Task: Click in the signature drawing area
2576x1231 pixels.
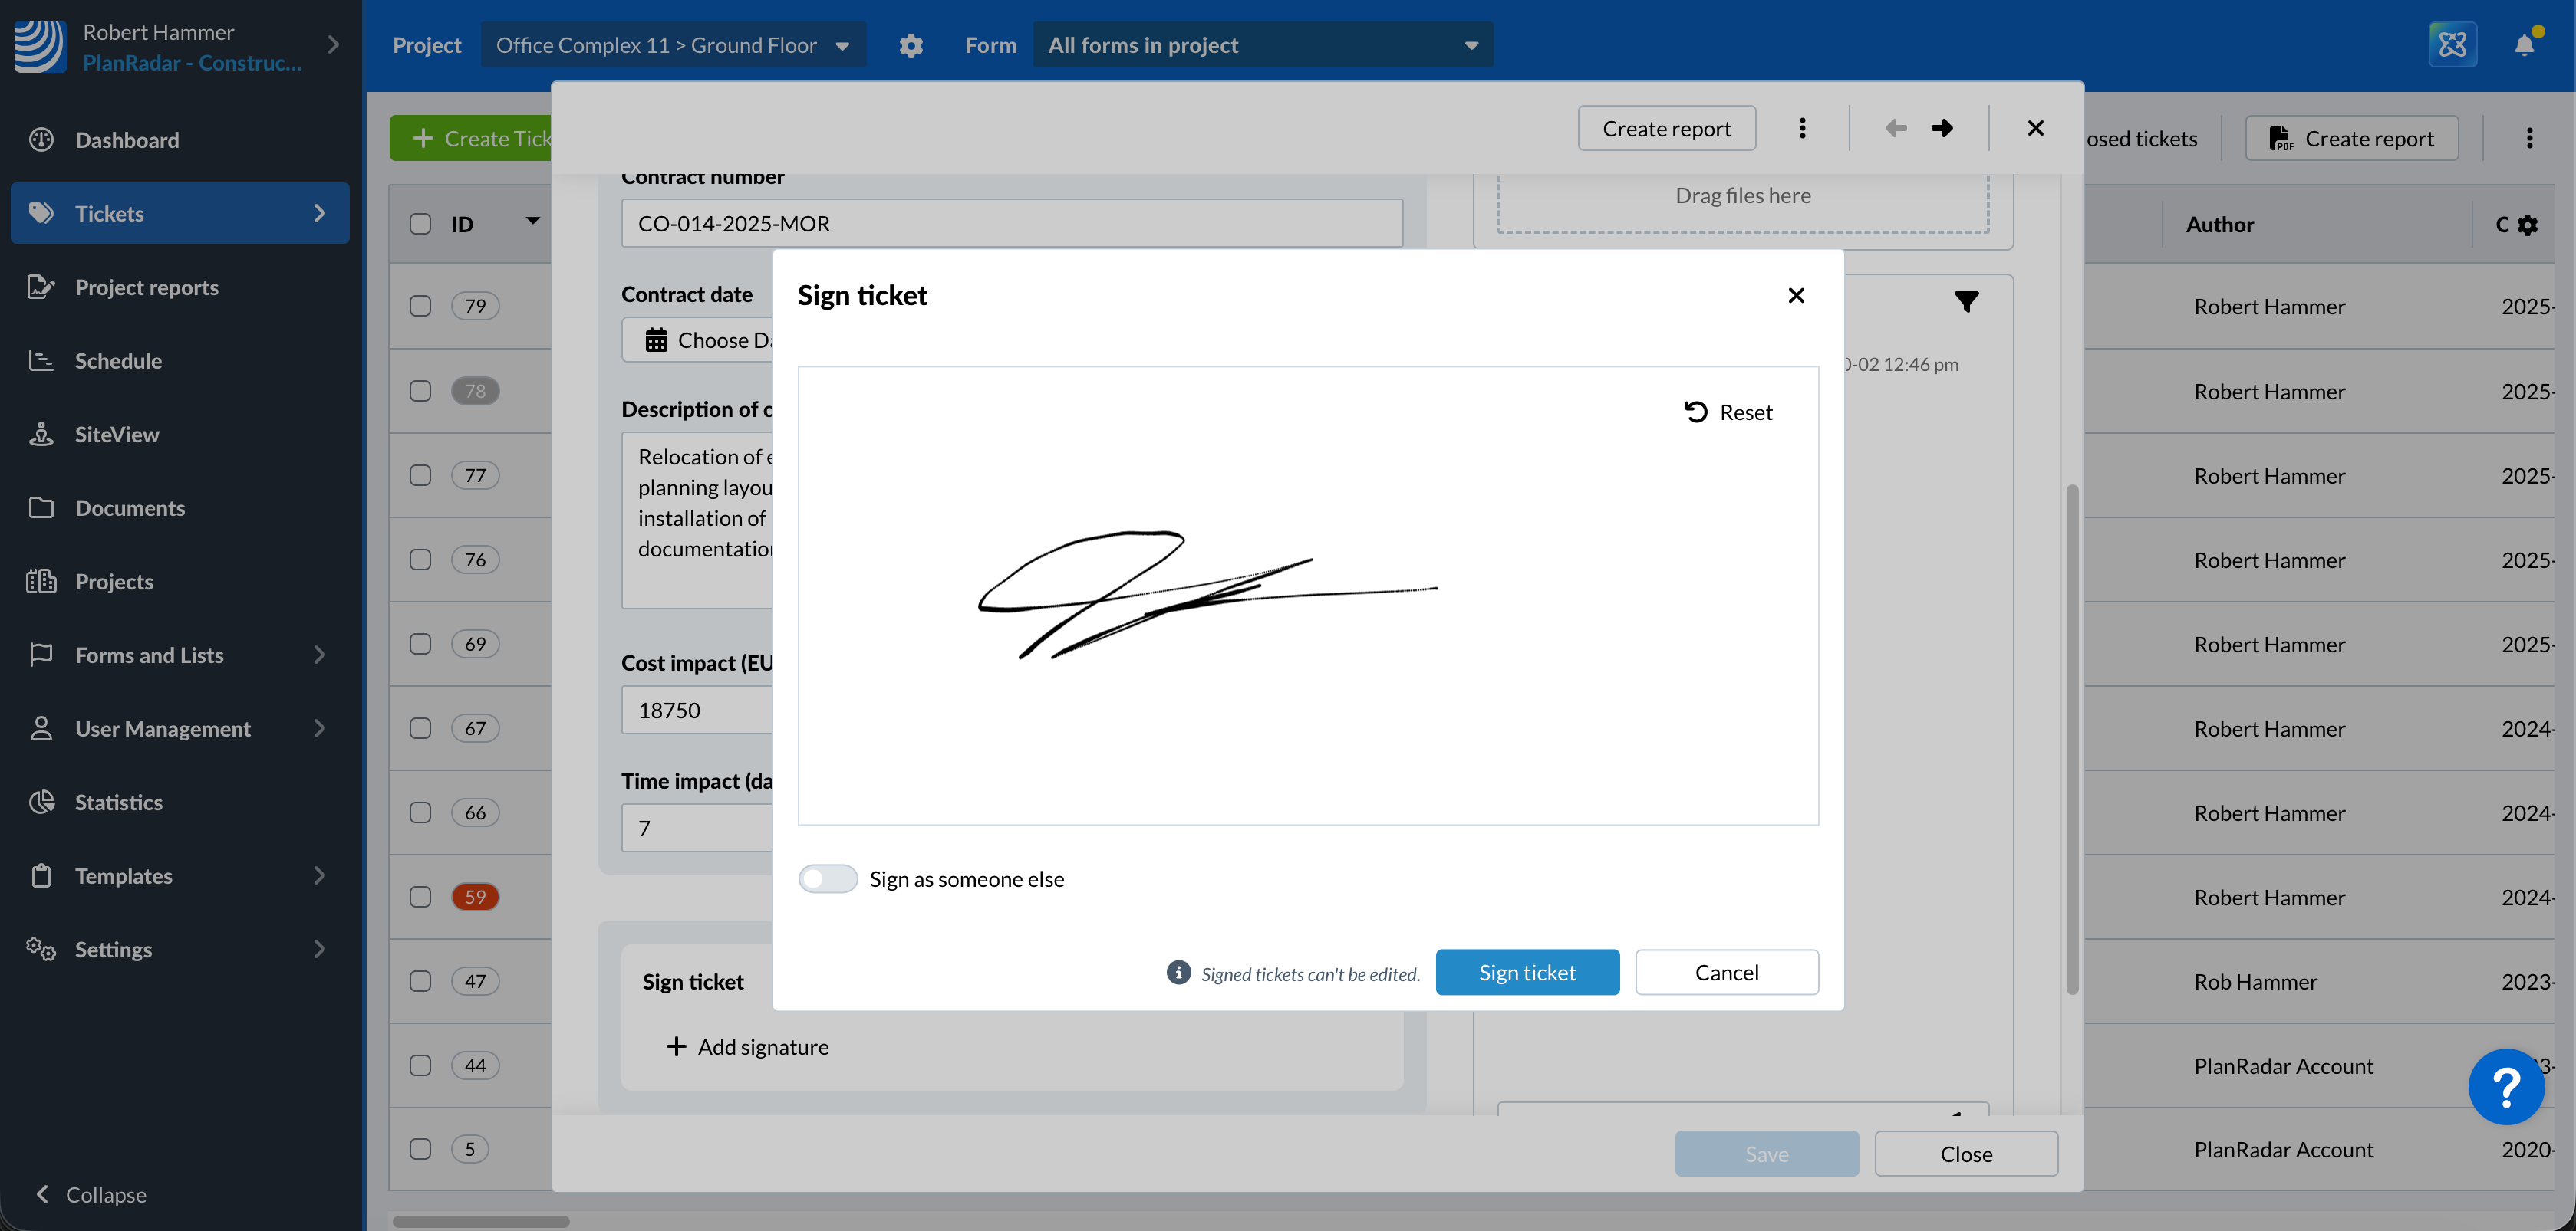Action: tap(1307, 720)
